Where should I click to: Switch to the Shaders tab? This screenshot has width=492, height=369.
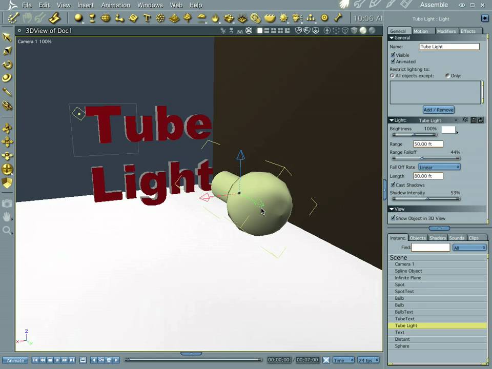438,238
